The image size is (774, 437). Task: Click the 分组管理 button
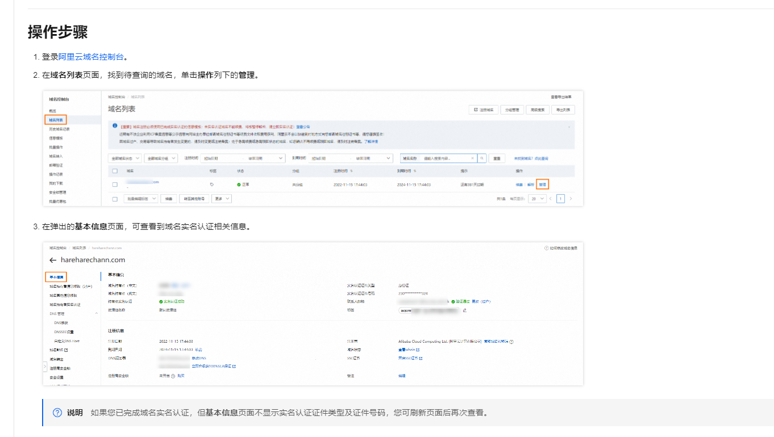[x=512, y=110]
